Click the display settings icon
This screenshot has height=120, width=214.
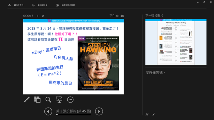pos(33,5)
